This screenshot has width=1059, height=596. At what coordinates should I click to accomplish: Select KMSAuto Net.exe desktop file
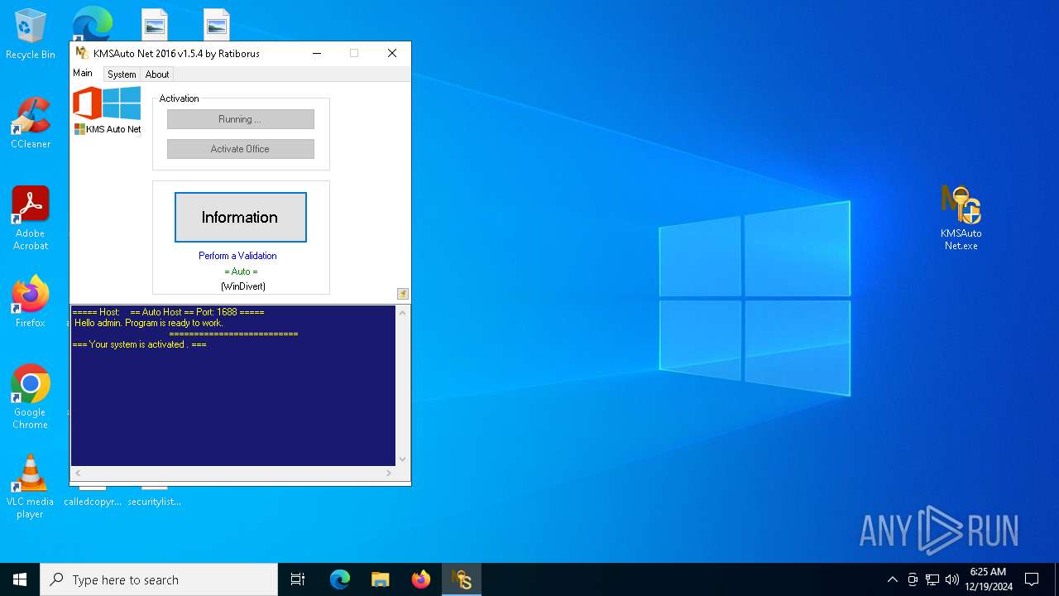961,218
